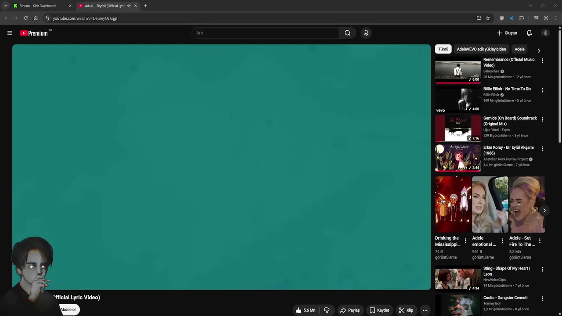Select the AdeleVEVO adlı yükleyiciden chip

[481, 49]
